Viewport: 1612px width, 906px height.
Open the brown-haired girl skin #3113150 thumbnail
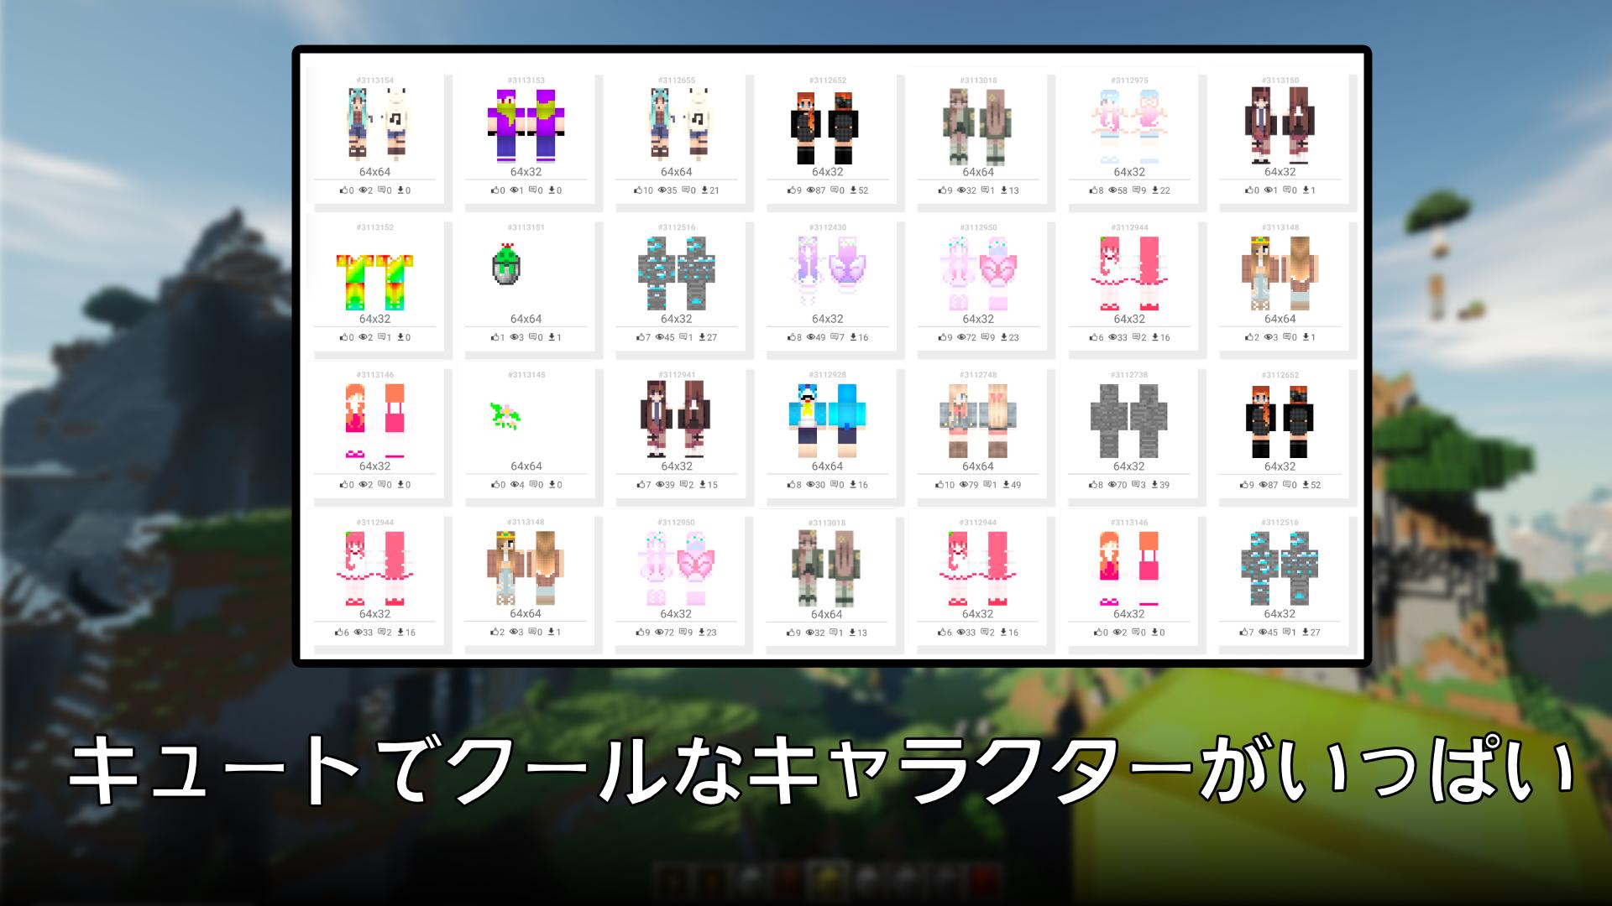pyautogui.click(x=1280, y=126)
